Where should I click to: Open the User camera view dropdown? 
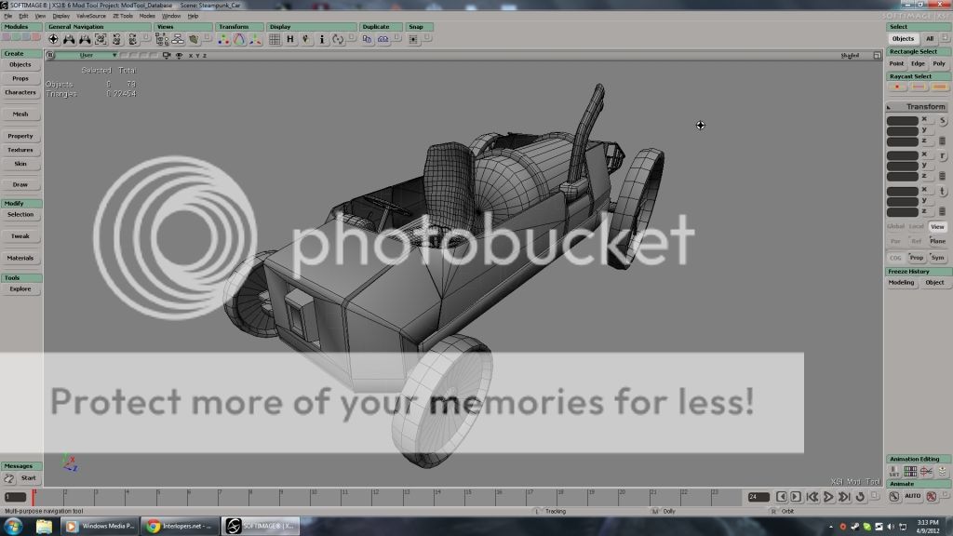click(x=87, y=55)
